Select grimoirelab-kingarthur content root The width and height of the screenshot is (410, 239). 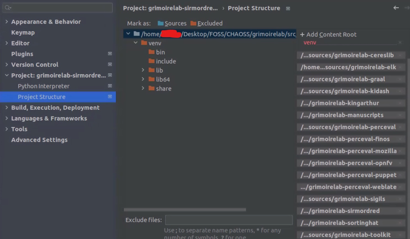351,103
